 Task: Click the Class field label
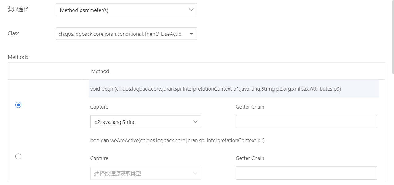tap(14, 33)
